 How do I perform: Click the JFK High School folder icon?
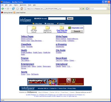tap(34, 28)
